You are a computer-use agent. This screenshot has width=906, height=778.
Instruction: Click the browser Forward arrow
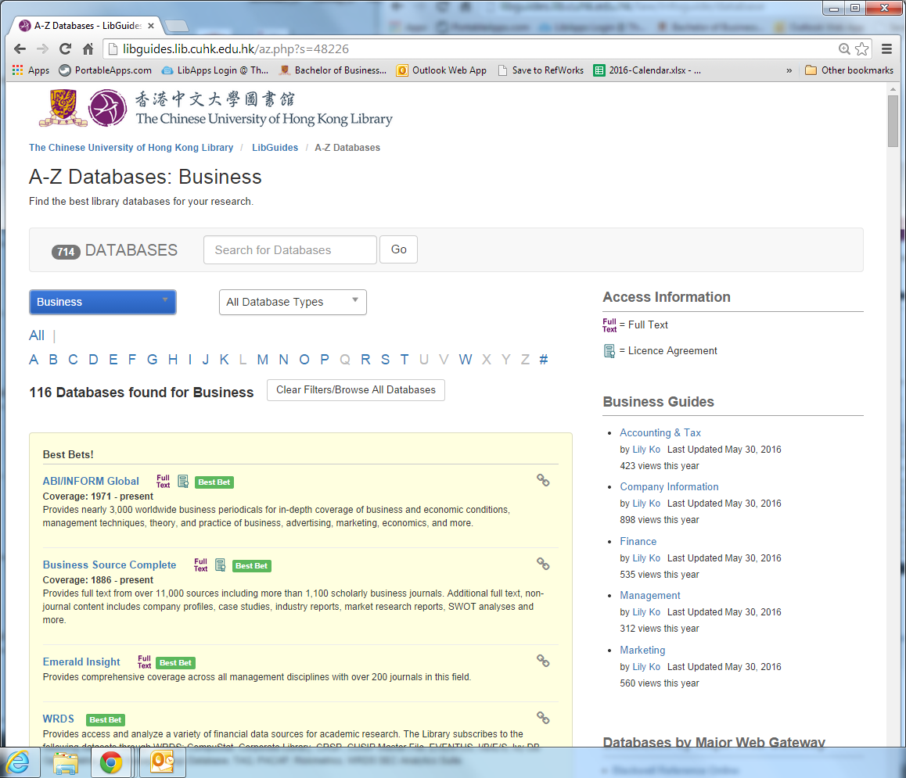click(x=42, y=49)
